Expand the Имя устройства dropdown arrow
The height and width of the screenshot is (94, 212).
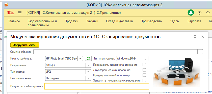(x=80, y=58)
